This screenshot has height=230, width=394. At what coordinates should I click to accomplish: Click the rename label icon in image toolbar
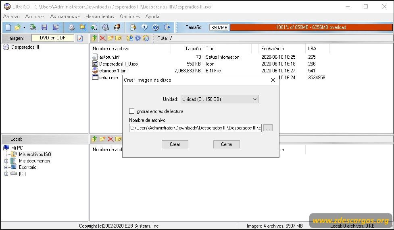click(118, 38)
